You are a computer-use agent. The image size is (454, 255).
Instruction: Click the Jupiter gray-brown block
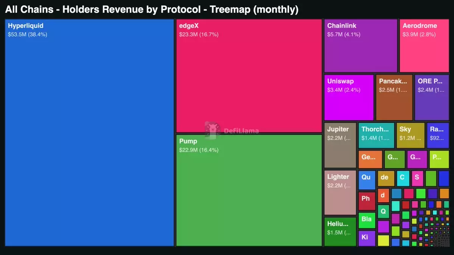(x=340, y=145)
